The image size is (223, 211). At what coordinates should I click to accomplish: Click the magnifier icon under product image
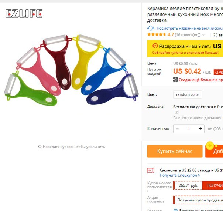(x=40, y=147)
